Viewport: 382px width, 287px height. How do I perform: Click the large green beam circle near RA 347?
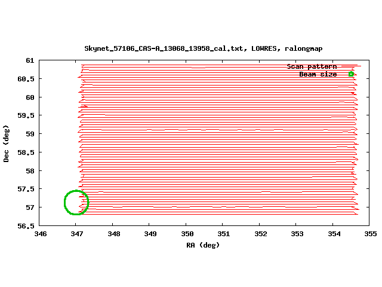pos(76,202)
